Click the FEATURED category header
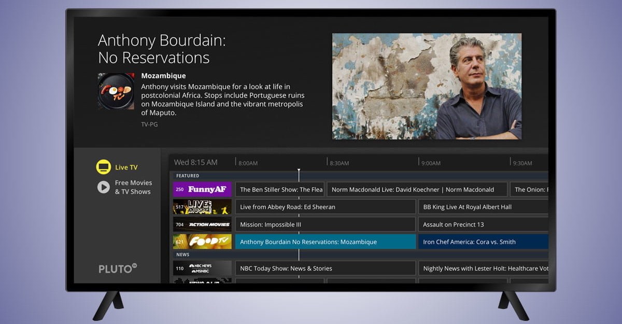Image resolution: width=622 pixels, height=324 pixels. point(188,176)
